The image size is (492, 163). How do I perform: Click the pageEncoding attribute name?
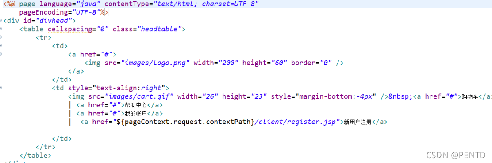coord(44,12)
